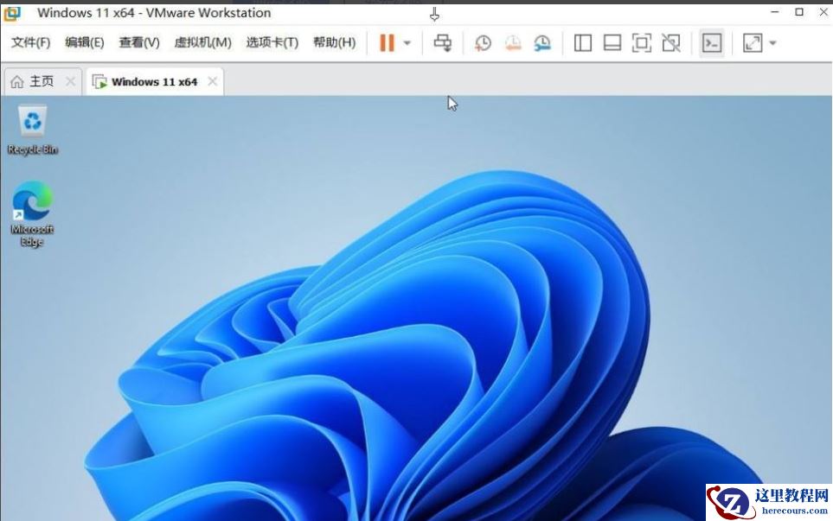Open the 帮助(H) menu
The width and height of the screenshot is (833, 521).
334,41
